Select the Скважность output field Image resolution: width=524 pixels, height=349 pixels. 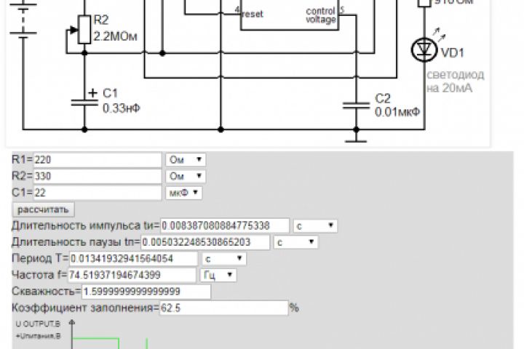pyautogui.click(x=146, y=292)
